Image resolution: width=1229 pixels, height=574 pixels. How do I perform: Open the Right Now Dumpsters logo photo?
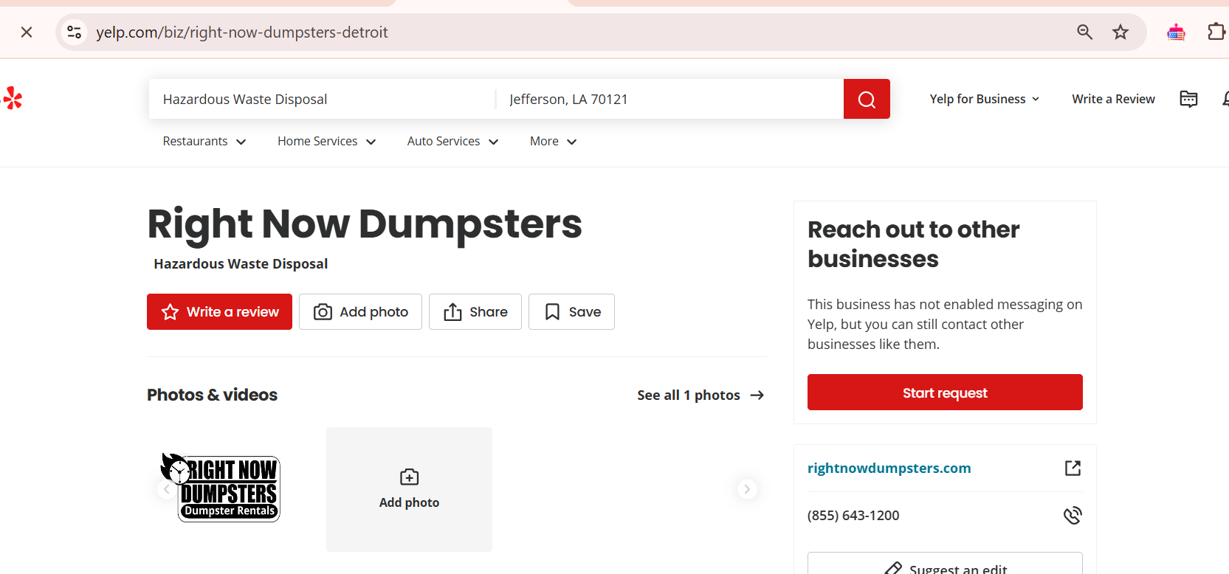pyautogui.click(x=221, y=488)
